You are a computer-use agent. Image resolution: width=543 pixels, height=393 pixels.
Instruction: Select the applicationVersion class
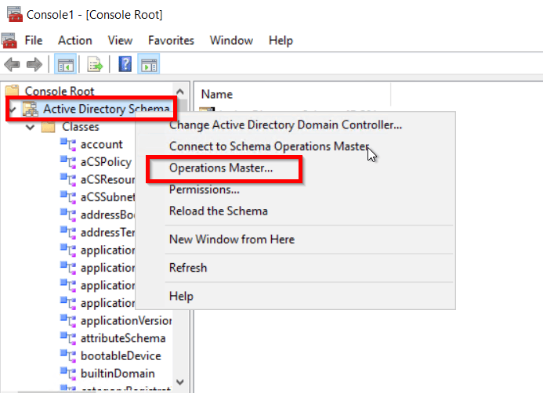(x=126, y=321)
